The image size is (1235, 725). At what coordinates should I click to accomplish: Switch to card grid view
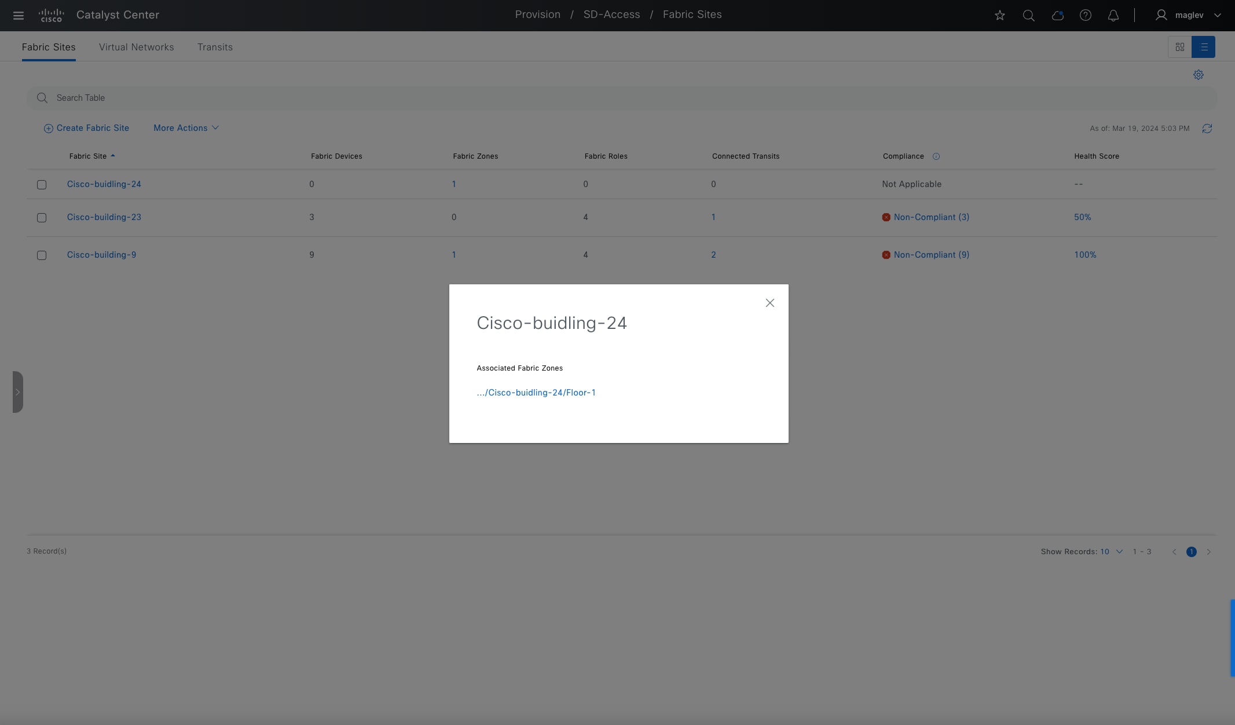(1180, 47)
